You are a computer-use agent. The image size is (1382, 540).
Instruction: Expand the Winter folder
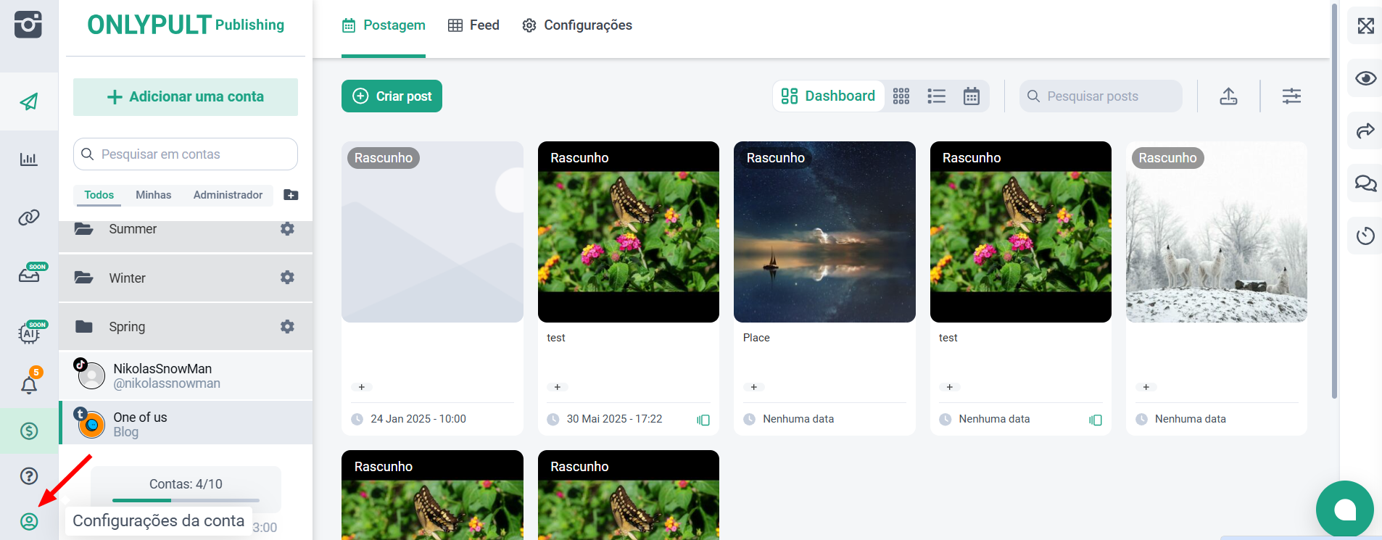pos(128,278)
